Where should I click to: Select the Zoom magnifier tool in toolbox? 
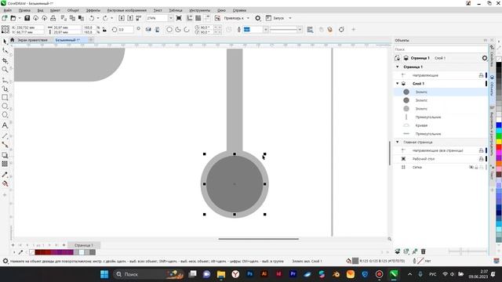(x=5, y=70)
